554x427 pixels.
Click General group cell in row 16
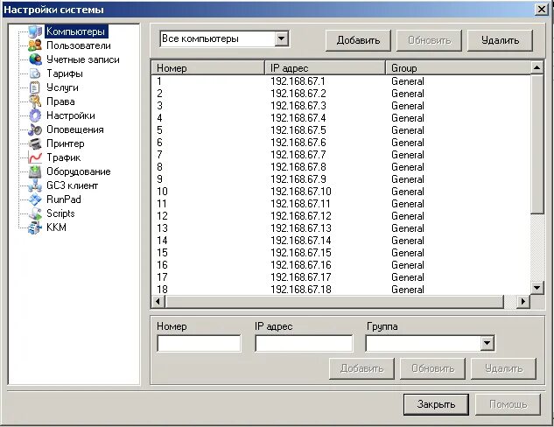tap(407, 265)
